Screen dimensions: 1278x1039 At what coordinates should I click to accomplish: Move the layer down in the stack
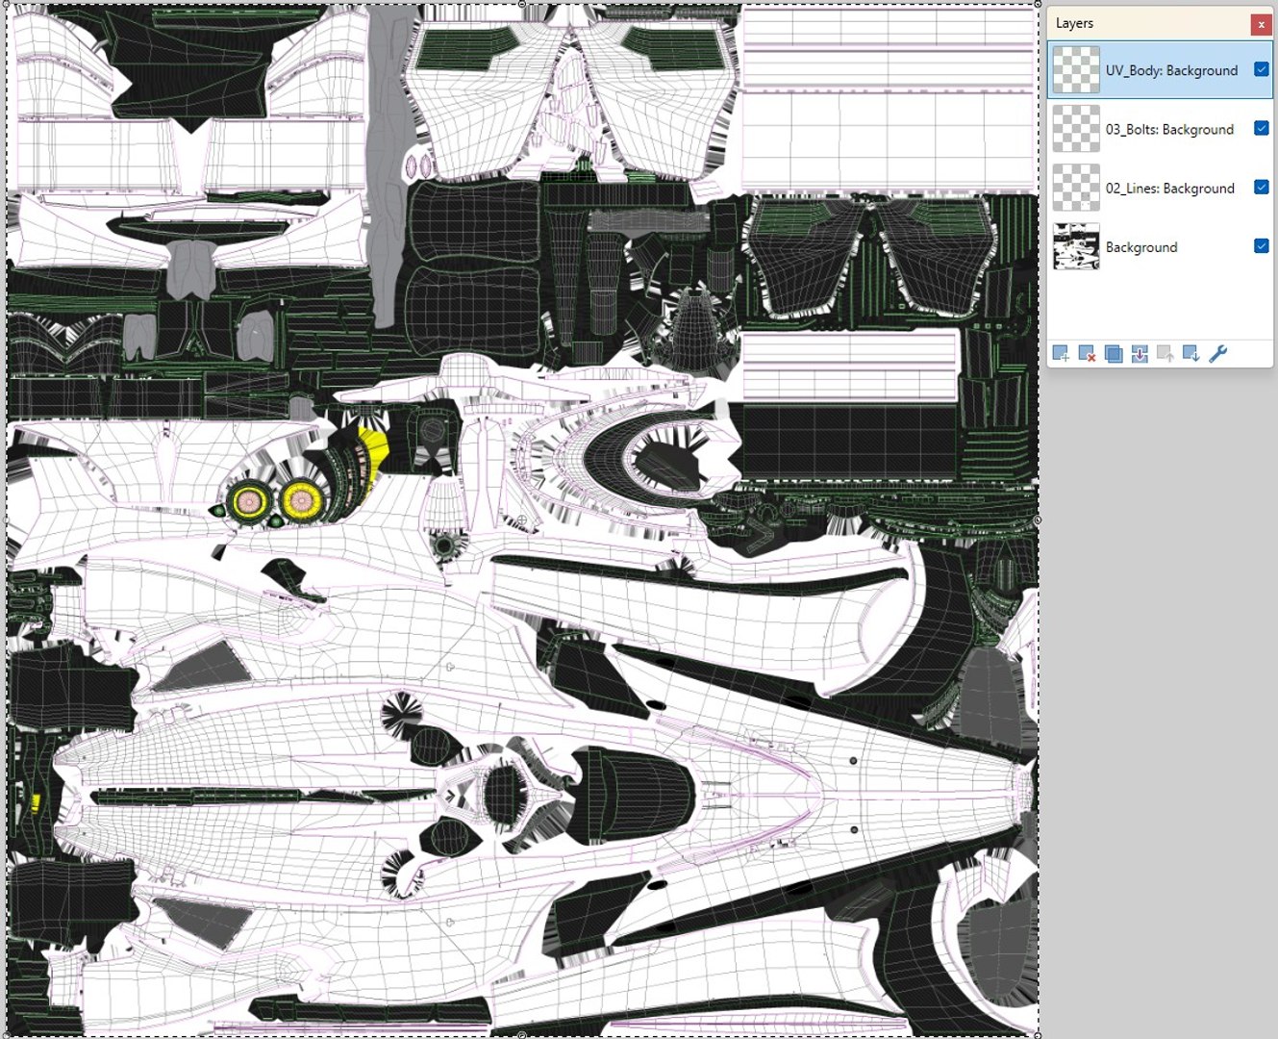pos(1191,354)
